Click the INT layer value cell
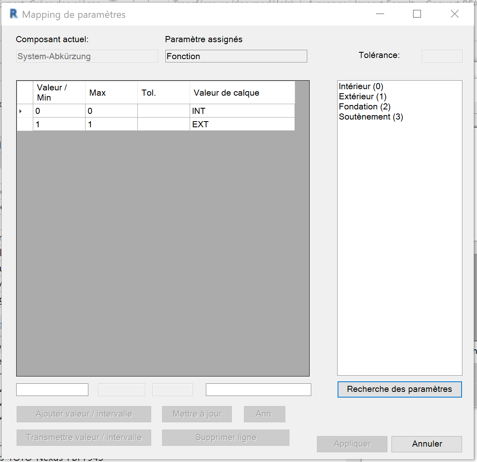The width and height of the screenshot is (477, 462). coord(242,111)
